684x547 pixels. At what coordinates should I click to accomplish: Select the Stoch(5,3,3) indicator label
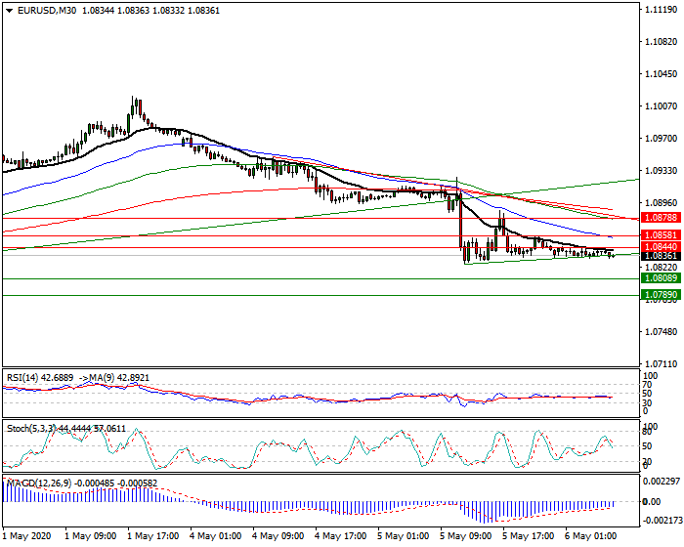(x=31, y=429)
